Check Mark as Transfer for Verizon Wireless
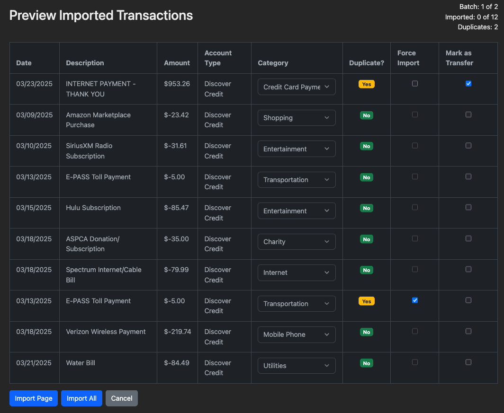Screen dimensions: 504x413 468,332
